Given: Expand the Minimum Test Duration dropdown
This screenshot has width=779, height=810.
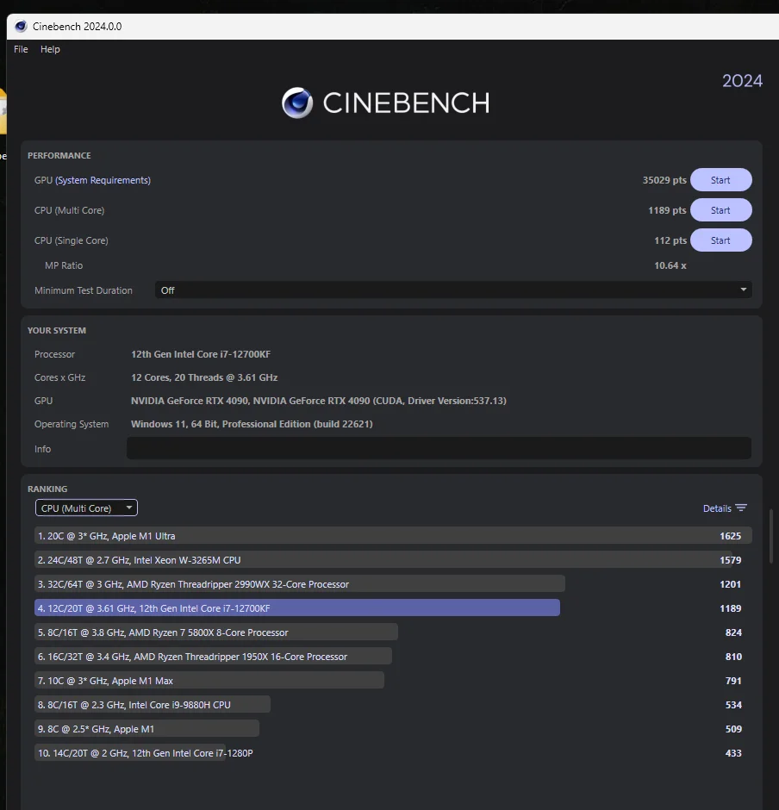Looking at the screenshot, I should click(453, 290).
